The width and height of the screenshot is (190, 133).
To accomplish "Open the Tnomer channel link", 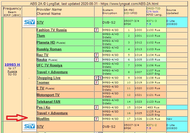I will click(x=43, y=82).
